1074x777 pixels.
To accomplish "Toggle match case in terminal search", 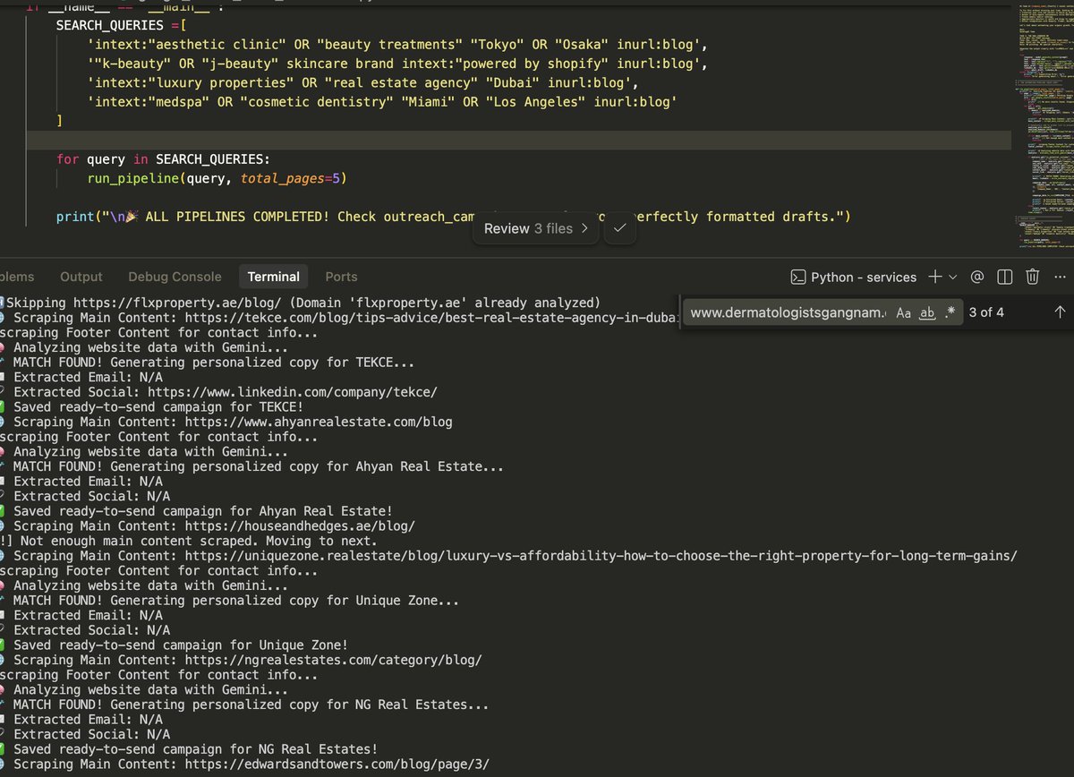I will point(903,312).
